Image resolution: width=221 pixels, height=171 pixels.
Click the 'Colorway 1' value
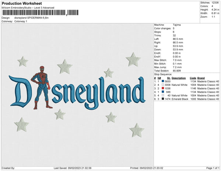pyautogui.click(x=21, y=21)
